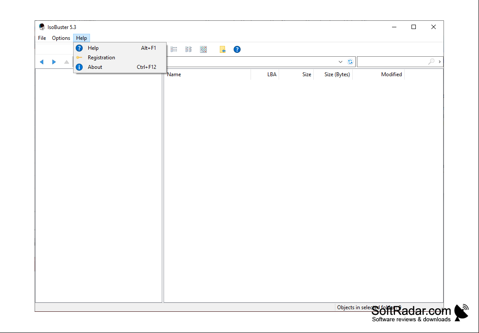Maximize the IsoBuster window
The height and width of the screenshot is (333, 479).
(414, 27)
